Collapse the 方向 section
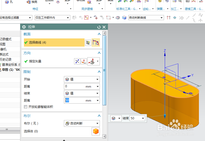Viewport: 205px width, 141px height. pos(99,53)
